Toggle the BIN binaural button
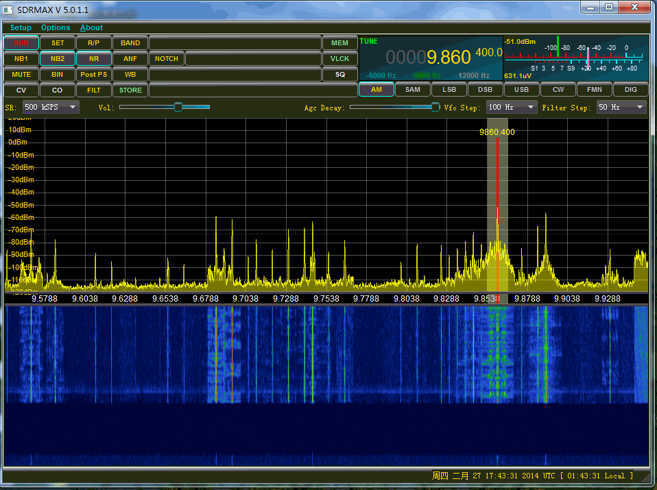This screenshot has height=490, width=657. click(58, 74)
